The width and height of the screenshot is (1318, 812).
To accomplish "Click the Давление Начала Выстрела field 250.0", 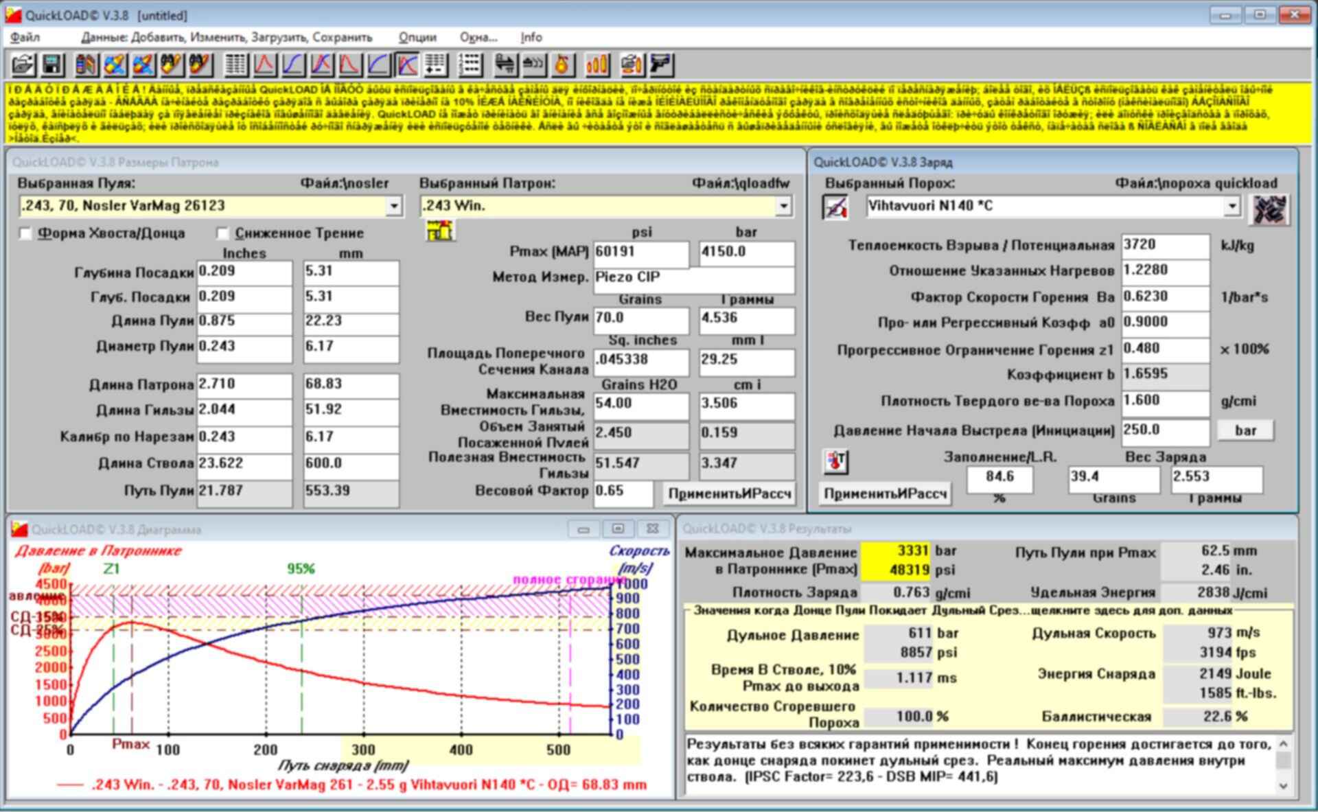I will (1166, 432).
